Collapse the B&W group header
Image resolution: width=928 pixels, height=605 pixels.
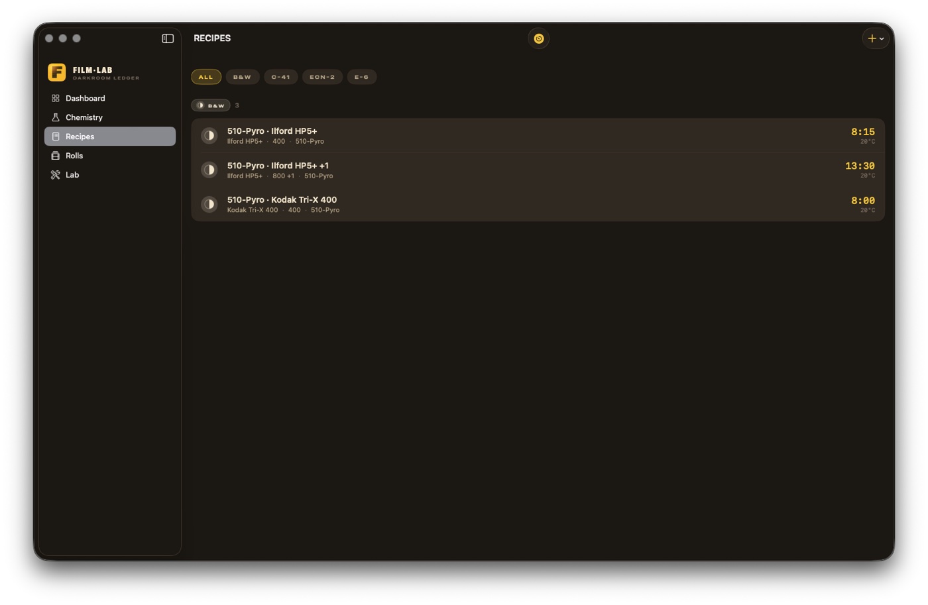(x=211, y=105)
